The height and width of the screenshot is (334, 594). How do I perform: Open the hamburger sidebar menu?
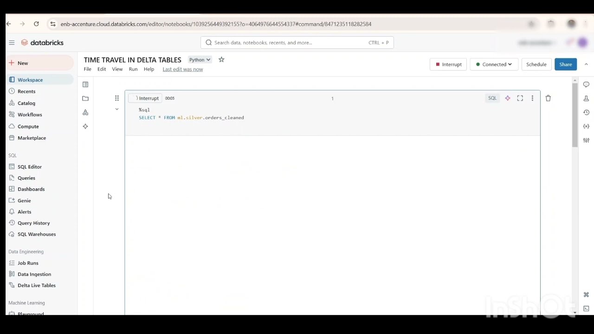[x=12, y=43]
